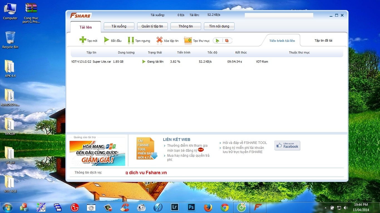Click the green plus Tạo mới icon

83,40
